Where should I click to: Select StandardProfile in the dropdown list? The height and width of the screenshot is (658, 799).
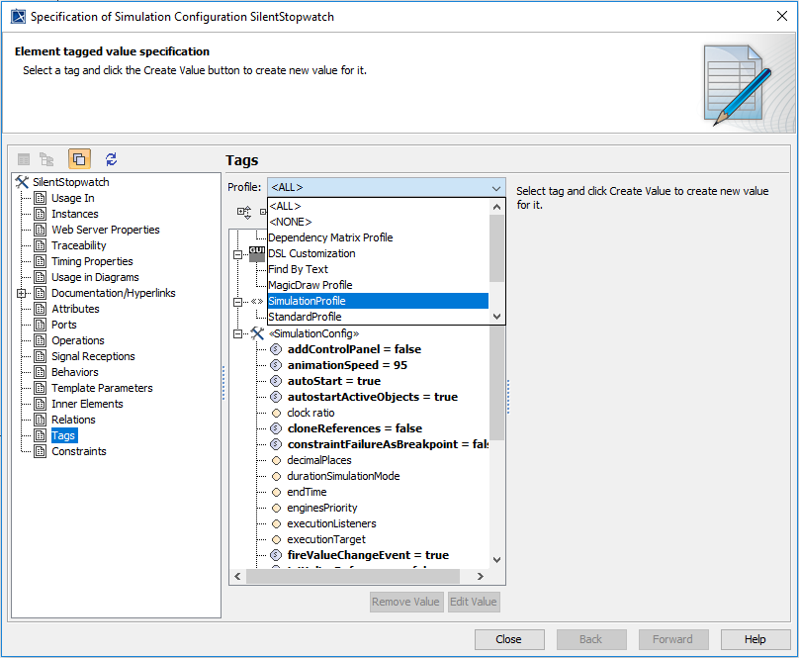378,317
